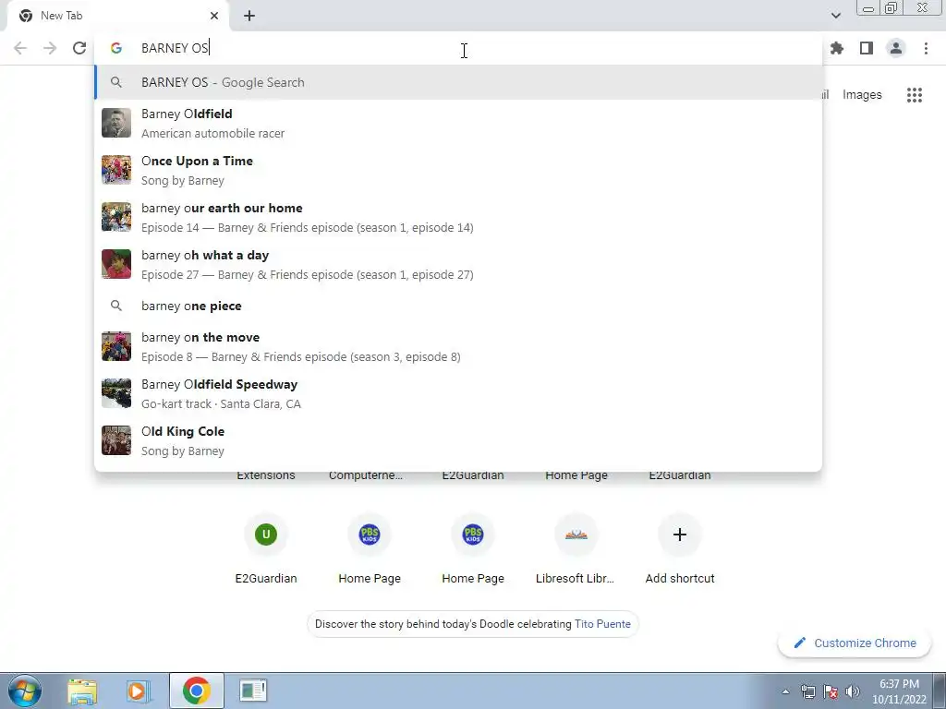This screenshot has width=946, height=709.
Task: Open the Extensions puzzle icon
Action: pos(837,48)
